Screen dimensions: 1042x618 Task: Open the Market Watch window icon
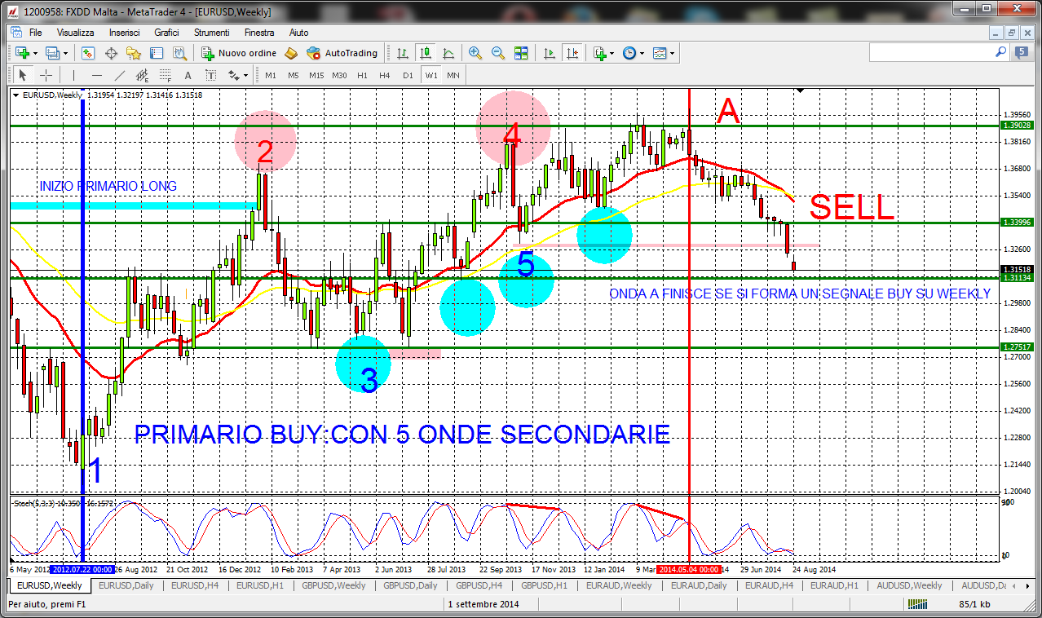88,53
